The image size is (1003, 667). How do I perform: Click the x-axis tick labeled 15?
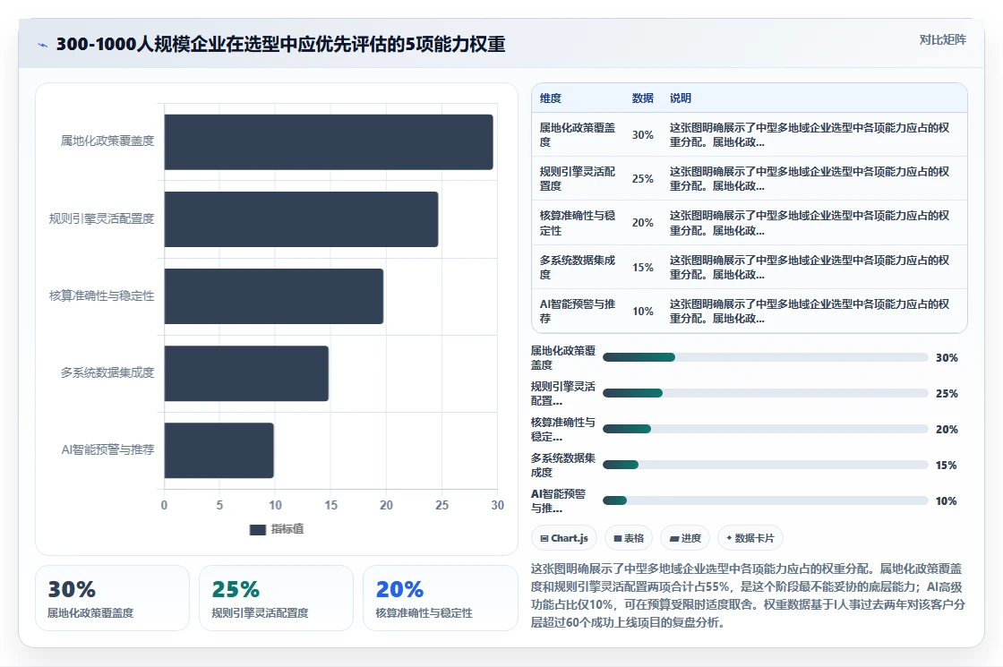[x=330, y=505]
